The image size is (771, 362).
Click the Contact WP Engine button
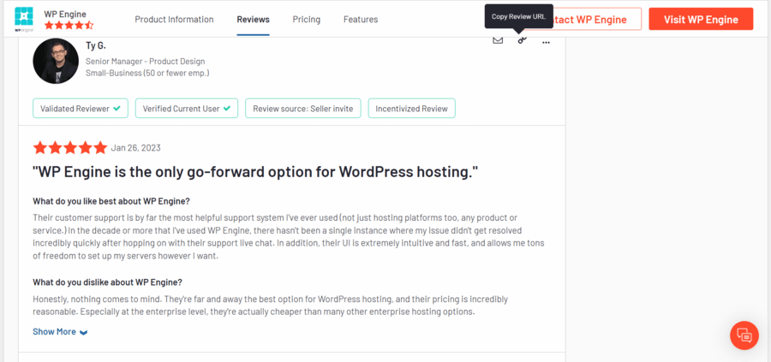coord(589,19)
